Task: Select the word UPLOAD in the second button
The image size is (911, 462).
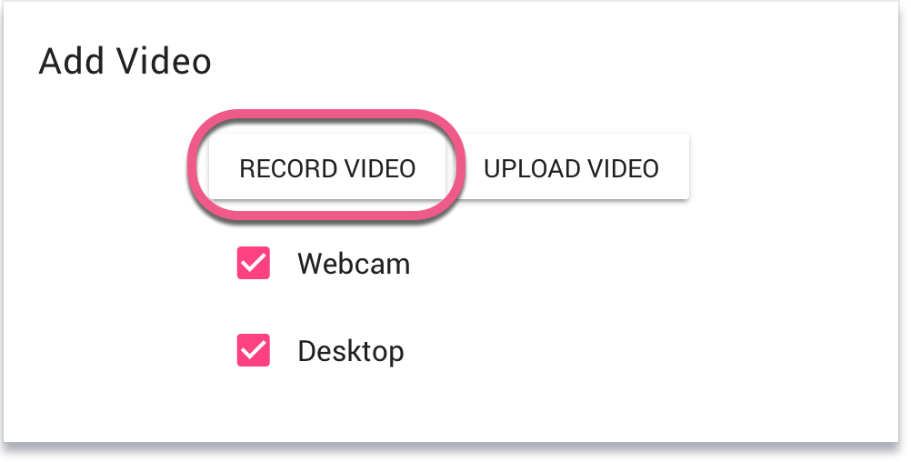Action: pyautogui.click(x=532, y=168)
